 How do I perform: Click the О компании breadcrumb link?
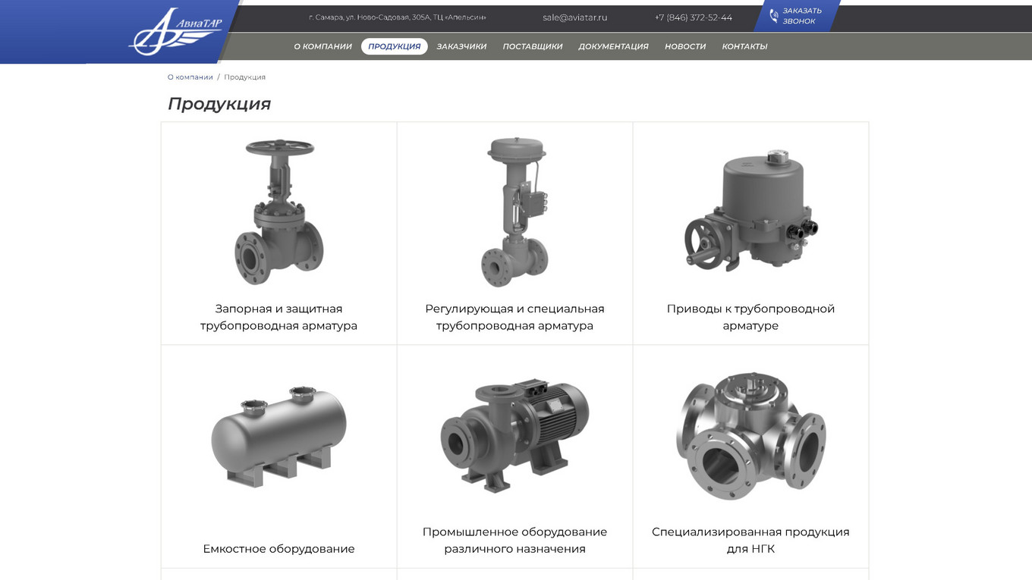[190, 77]
